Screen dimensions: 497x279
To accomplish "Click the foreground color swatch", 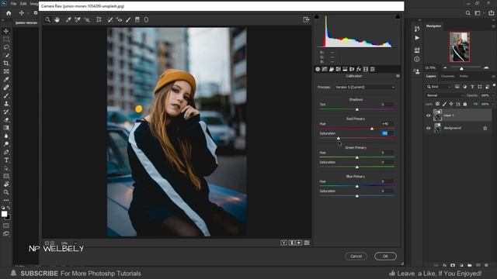I will pyautogui.click(x=4, y=214).
